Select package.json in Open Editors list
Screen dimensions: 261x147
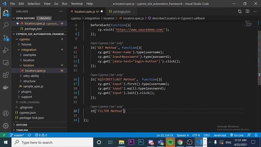(x=39, y=29)
